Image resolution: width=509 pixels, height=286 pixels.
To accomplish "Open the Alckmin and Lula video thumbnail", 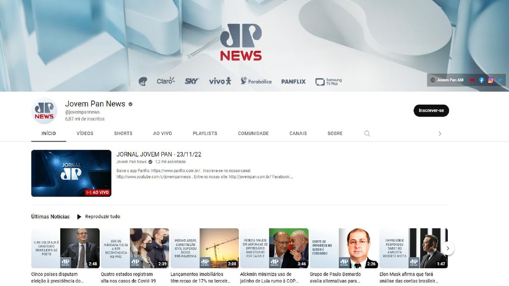I will click(x=274, y=248).
